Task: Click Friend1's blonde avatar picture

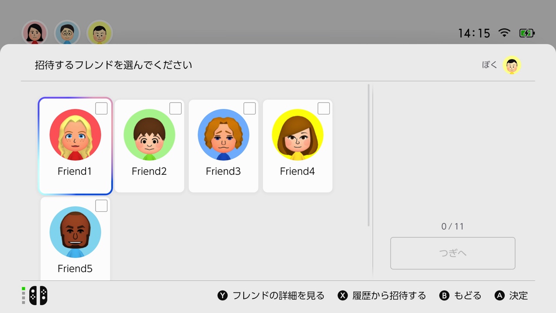Action: 75,135
